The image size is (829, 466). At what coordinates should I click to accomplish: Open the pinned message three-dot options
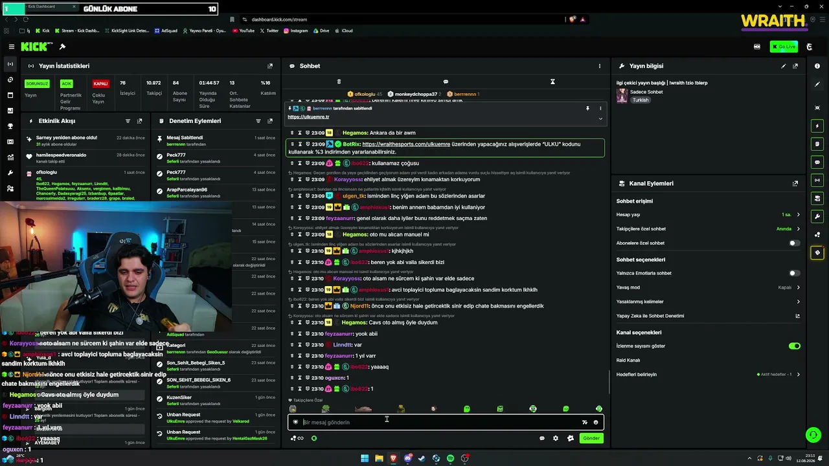point(600,109)
